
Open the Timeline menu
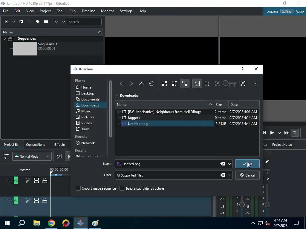pyautogui.click(x=88, y=11)
